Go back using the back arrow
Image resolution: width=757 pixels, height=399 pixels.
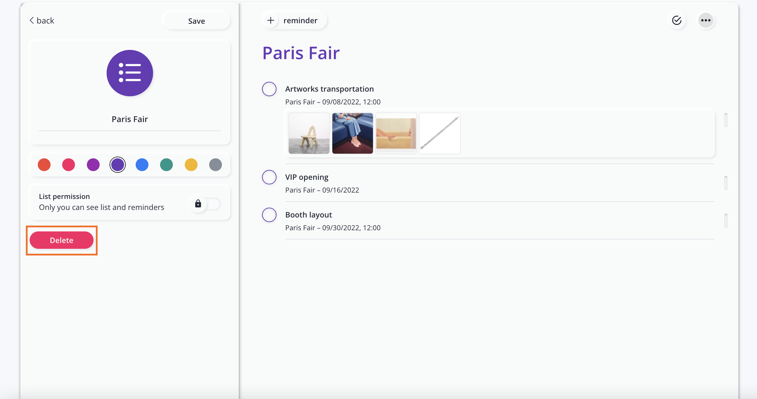click(42, 21)
